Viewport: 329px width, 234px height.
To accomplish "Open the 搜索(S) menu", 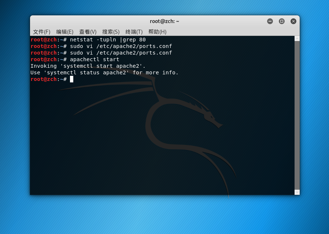I will (111, 32).
